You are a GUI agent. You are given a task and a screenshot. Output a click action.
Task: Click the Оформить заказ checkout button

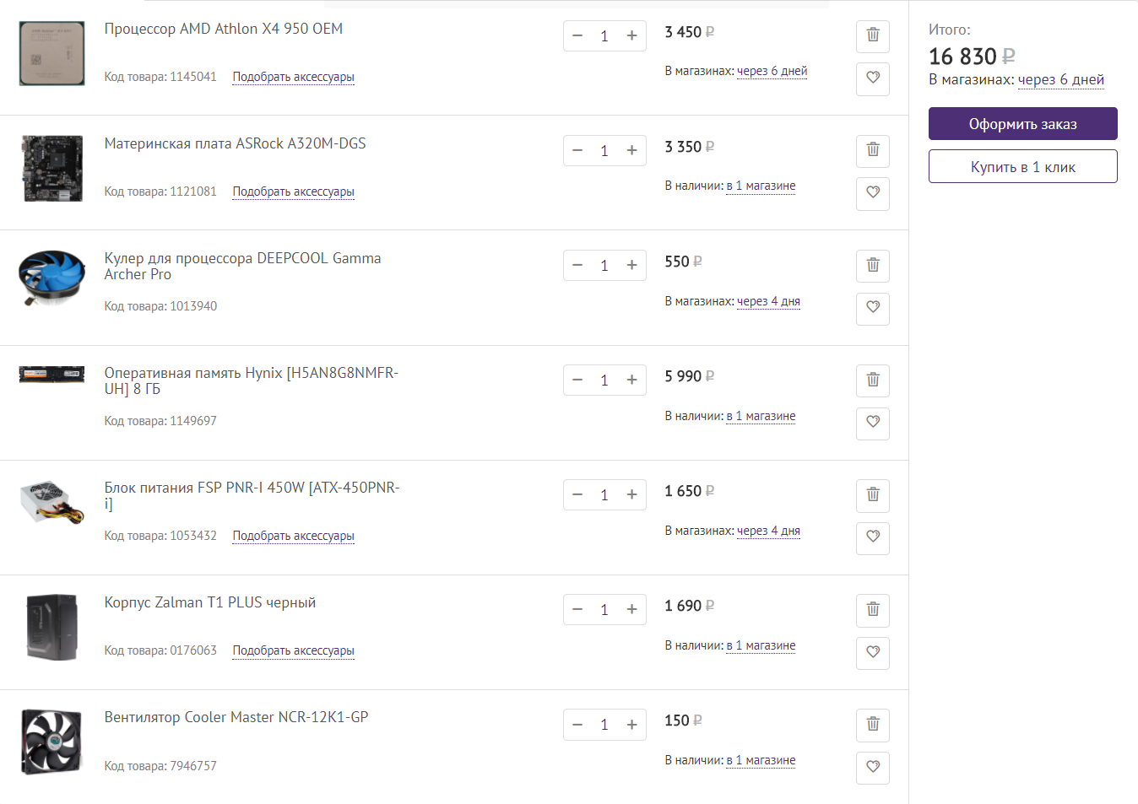click(1022, 124)
